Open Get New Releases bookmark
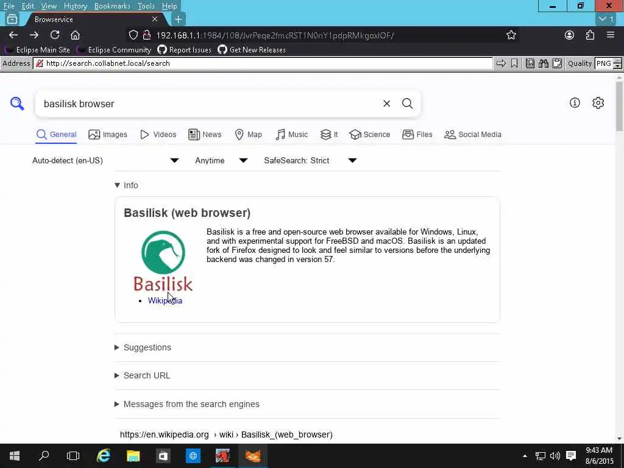624x468 pixels. tap(252, 50)
